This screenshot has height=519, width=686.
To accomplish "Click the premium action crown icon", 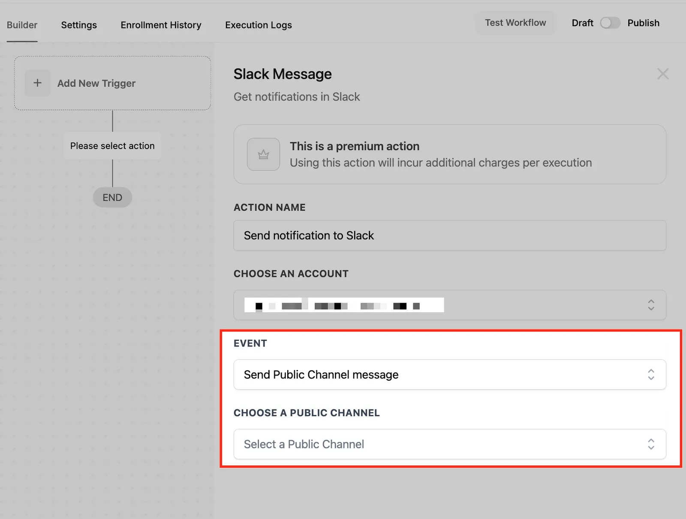I will coord(263,154).
